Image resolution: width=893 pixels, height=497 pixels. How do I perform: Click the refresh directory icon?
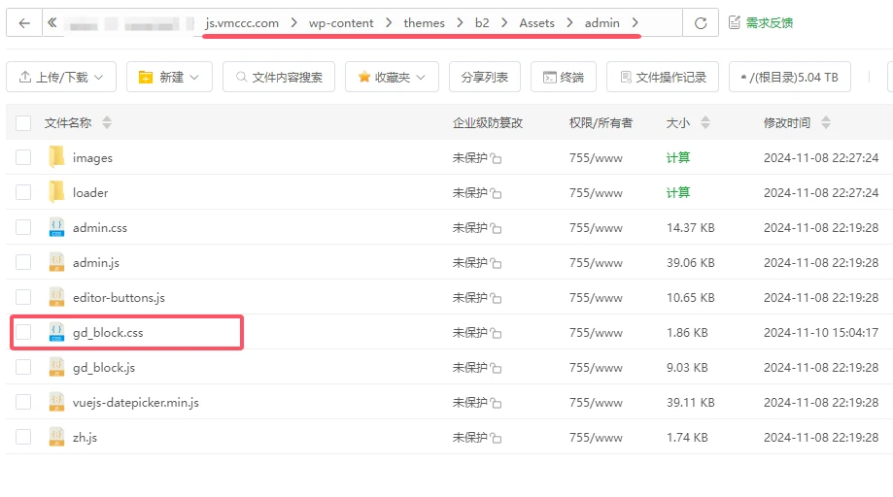(x=700, y=23)
